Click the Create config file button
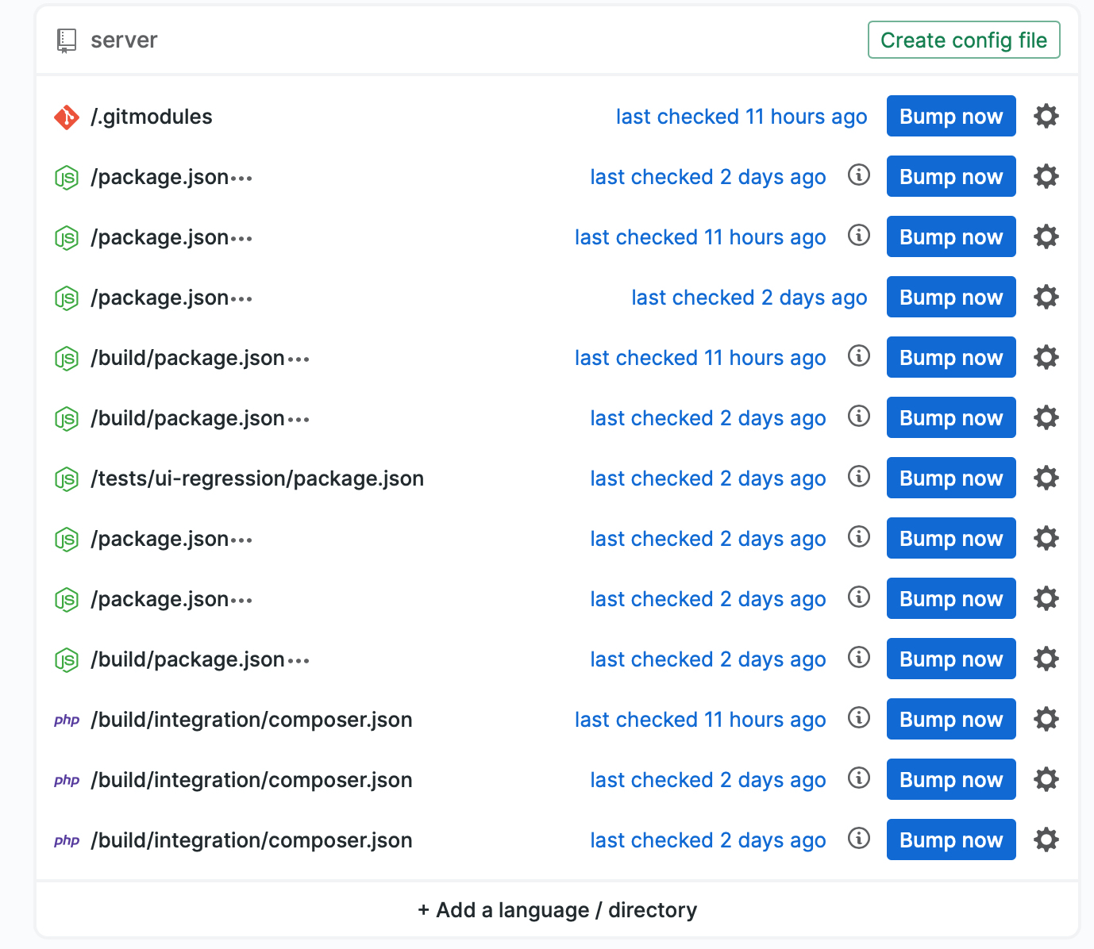1094x949 pixels. click(x=964, y=40)
